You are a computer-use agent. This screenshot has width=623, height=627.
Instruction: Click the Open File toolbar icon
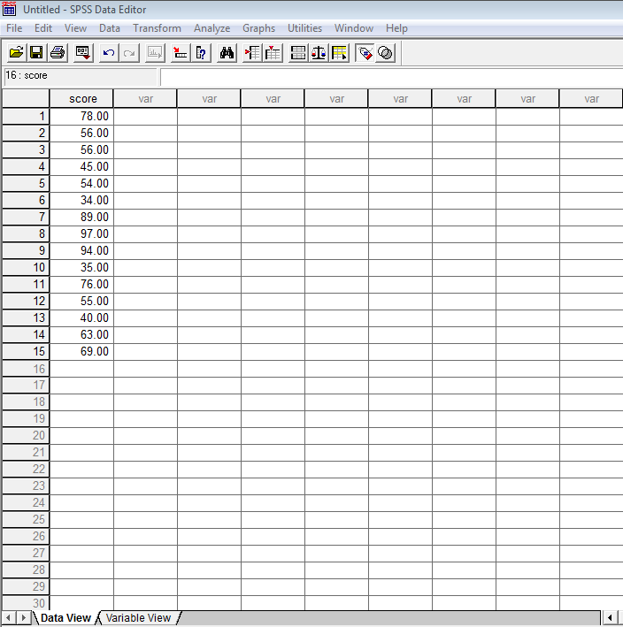coord(17,53)
